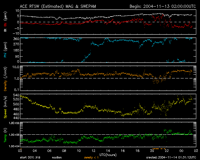Select the "start DOY: 318" footer text

[30, 157]
